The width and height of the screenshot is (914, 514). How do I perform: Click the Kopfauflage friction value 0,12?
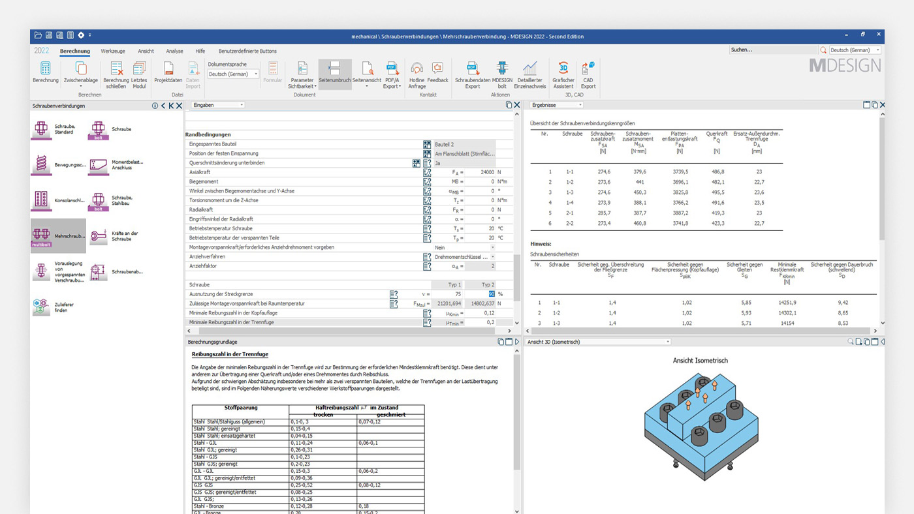[x=481, y=313]
